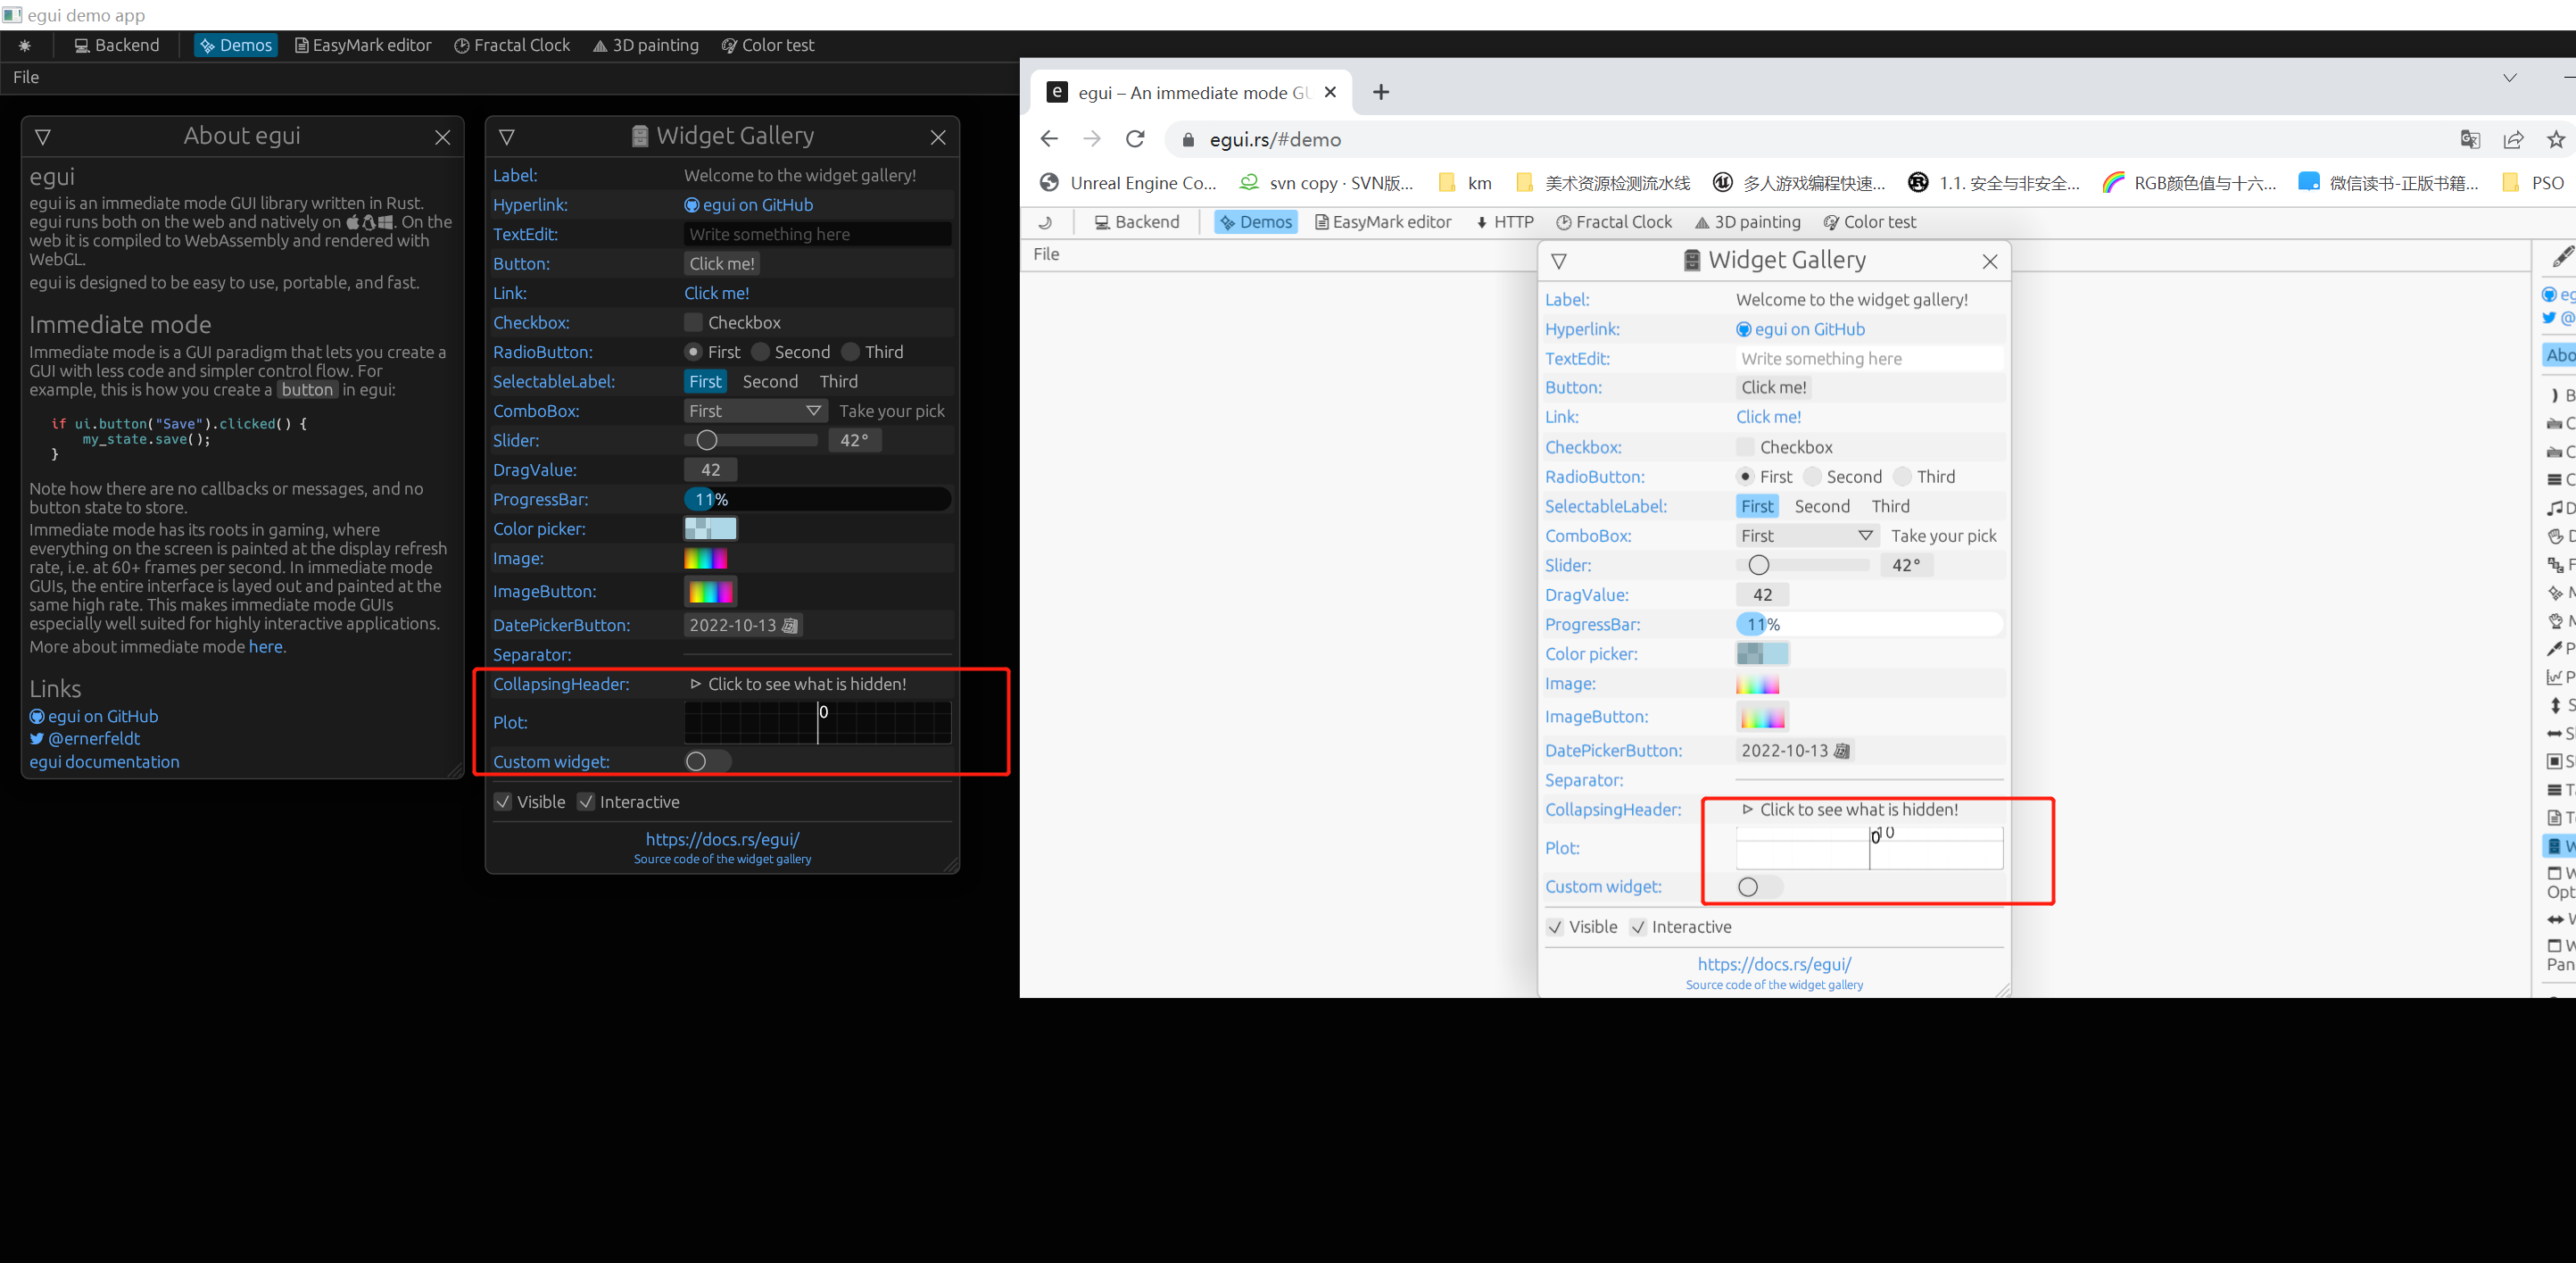Click Chrome back arrow
The image size is (2576, 1263).
click(x=1049, y=139)
